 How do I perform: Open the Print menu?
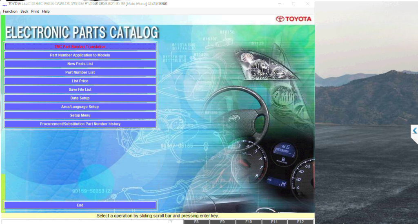(x=35, y=11)
